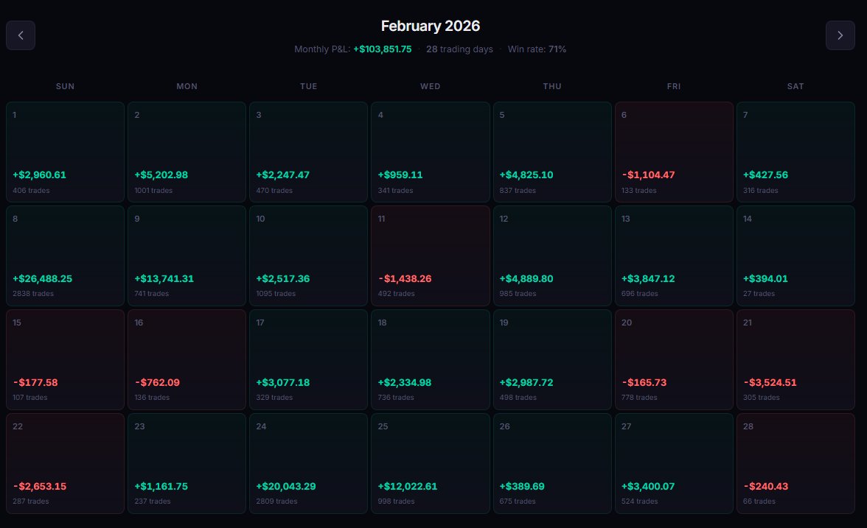Click the 133 trades count
Viewport: 867px width, 528px height.
coord(638,191)
